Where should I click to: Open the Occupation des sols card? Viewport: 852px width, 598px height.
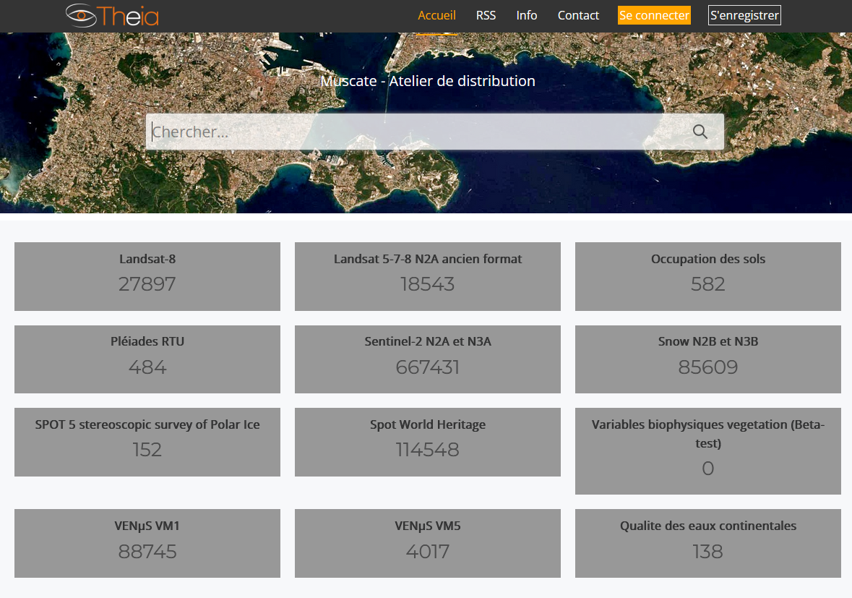point(708,277)
